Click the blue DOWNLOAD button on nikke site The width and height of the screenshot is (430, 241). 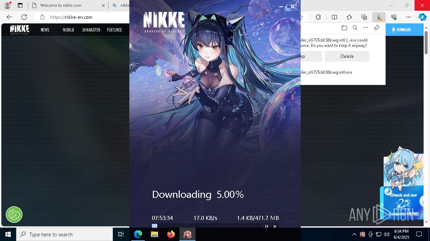(404, 30)
